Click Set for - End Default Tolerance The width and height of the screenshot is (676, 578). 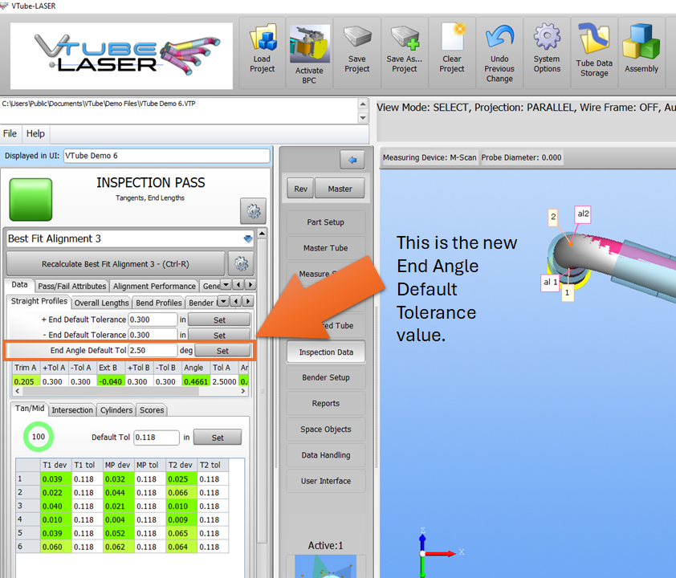pyautogui.click(x=219, y=335)
